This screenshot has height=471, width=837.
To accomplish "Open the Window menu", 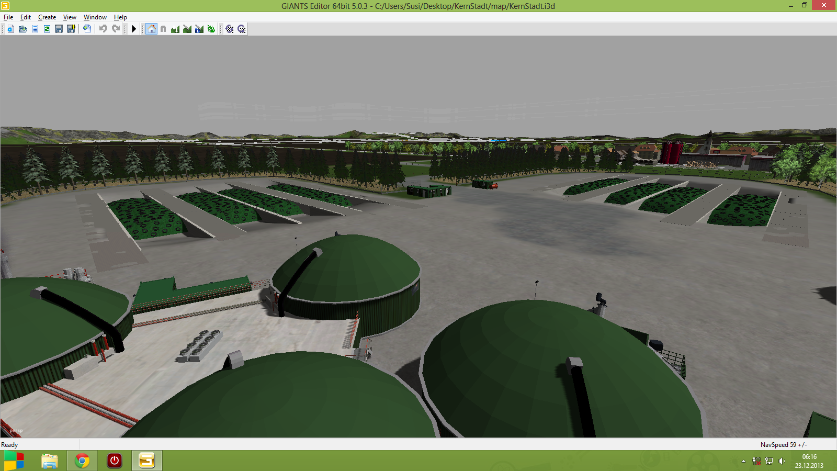I will [95, 17].
